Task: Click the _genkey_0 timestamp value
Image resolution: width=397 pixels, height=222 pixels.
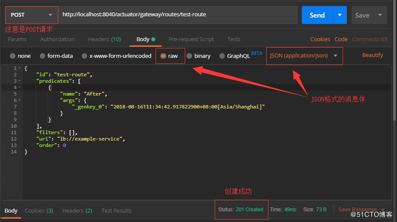Action: coord(188,107)
